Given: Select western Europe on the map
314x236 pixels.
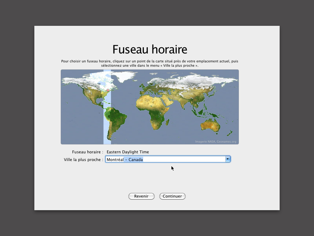Looking at the screenshot, I should (148, 90).
